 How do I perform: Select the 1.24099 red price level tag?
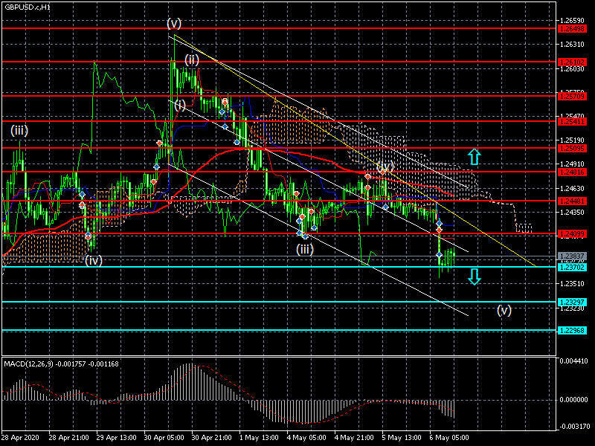[x=572, y=234]
